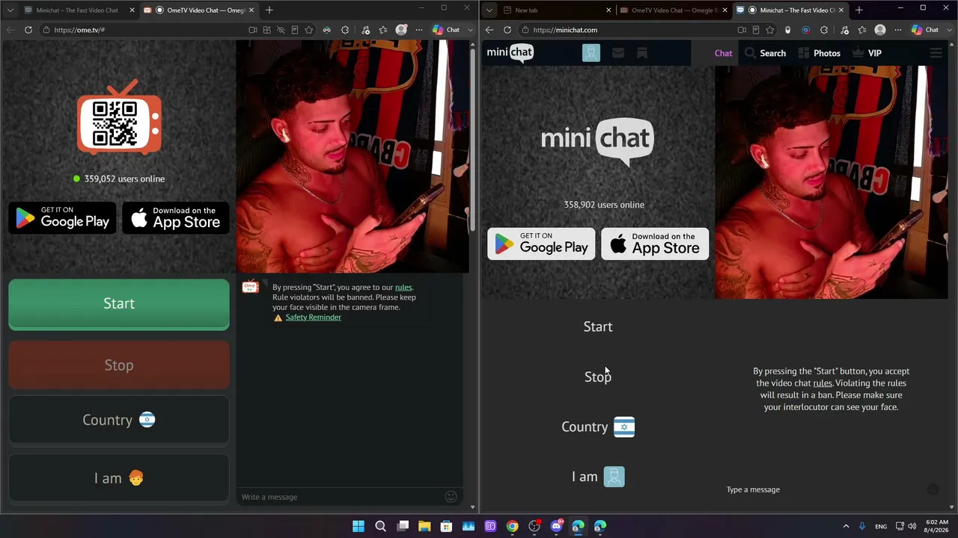
Task: Open Extensions in the right browser toolbar
Action: [824, 30]
